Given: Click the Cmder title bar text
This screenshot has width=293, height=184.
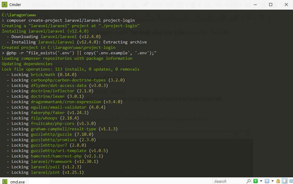Looking at the screenshot, I should pos(15,5).
